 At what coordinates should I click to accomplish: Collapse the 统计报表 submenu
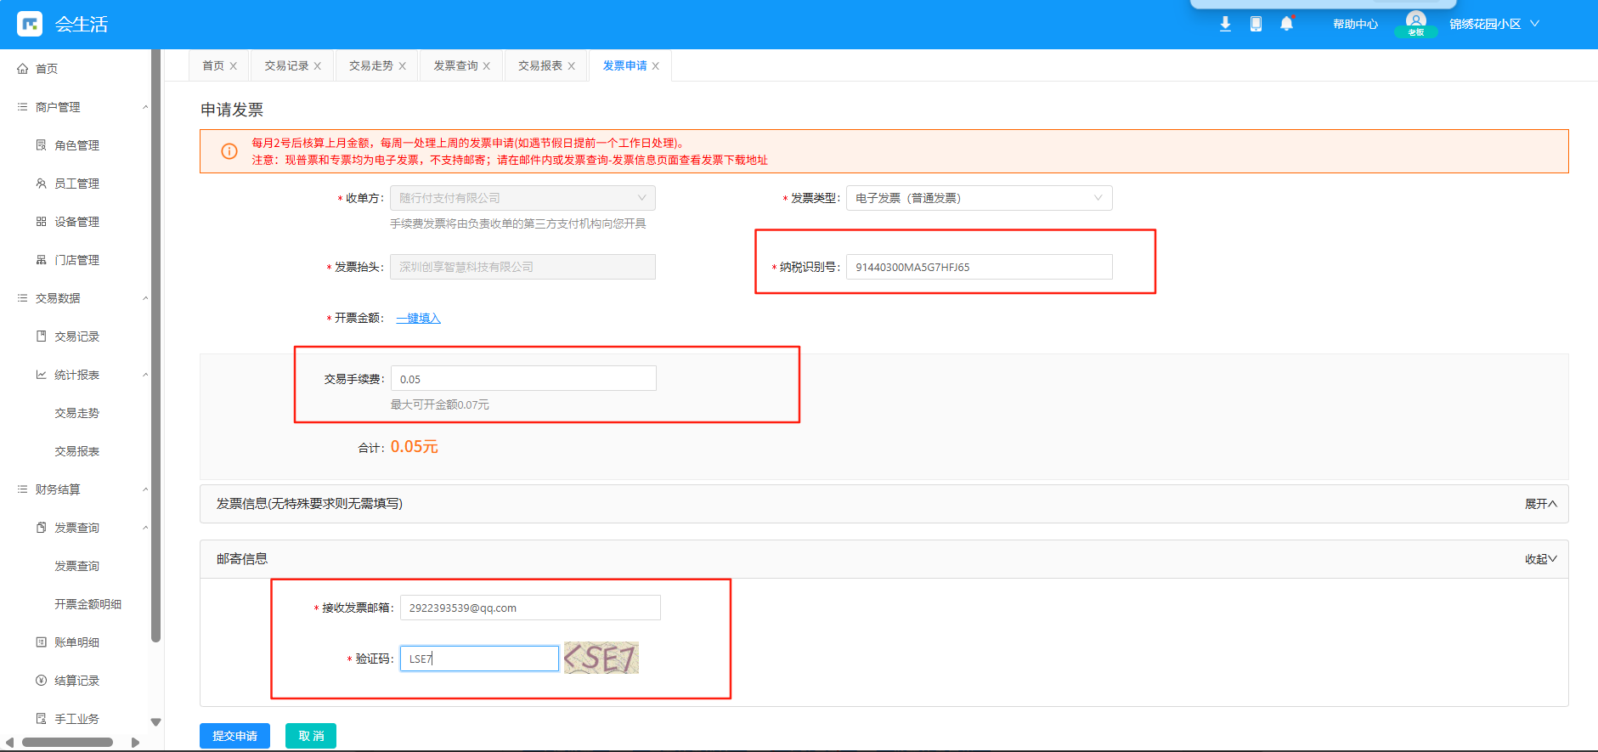(x=145, y=375)
